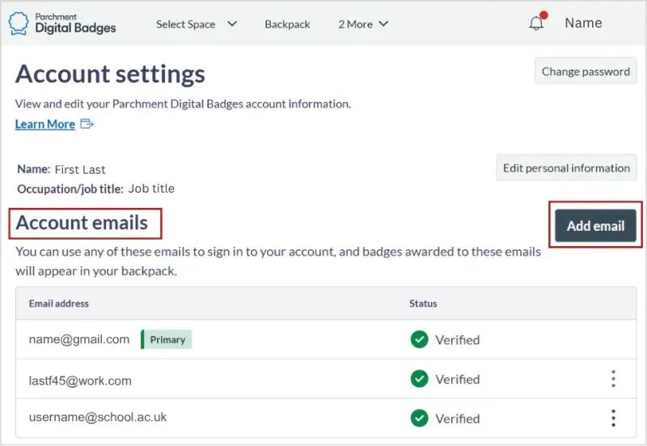Screen dimensions: 647x446
Task: Open the Name account menu
Action: coord(583,23)
